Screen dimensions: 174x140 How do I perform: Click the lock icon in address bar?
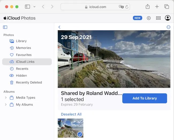tap(86, 7)
